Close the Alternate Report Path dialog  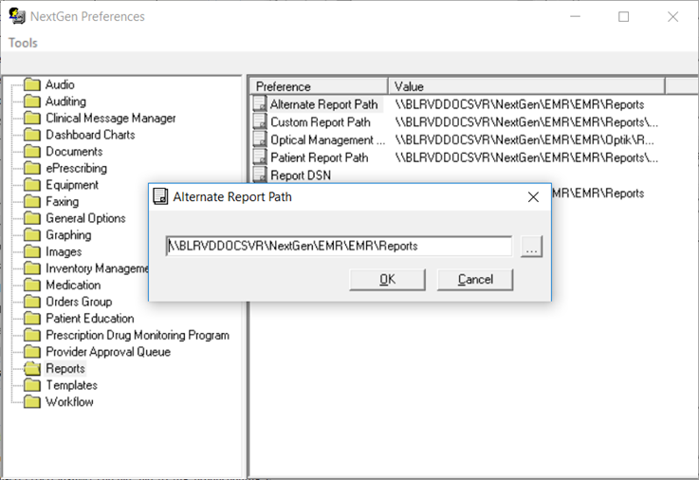533,197
